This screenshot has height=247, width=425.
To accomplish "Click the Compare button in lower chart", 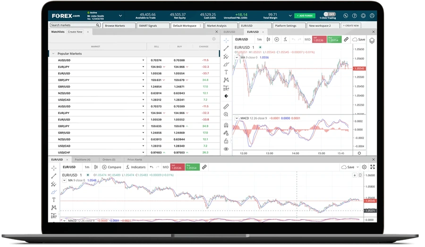I will (x=111, y=167).
